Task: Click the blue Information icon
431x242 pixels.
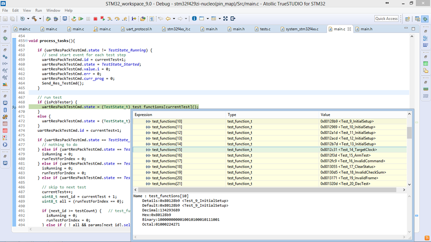Action: point(194,19)
